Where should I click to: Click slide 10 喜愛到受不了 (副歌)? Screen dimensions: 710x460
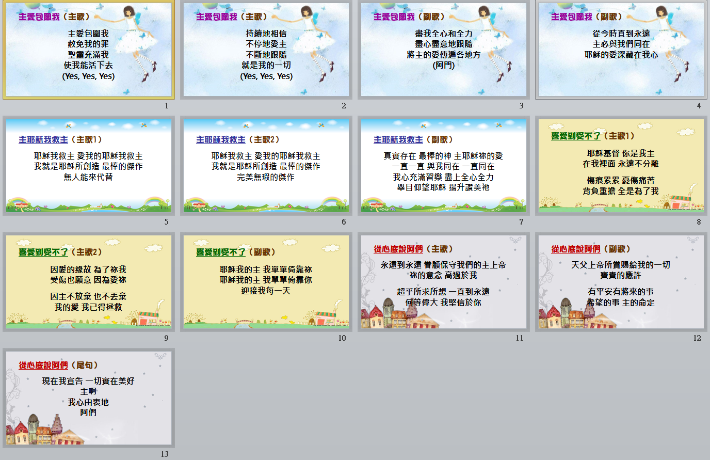tap(266, 282)
